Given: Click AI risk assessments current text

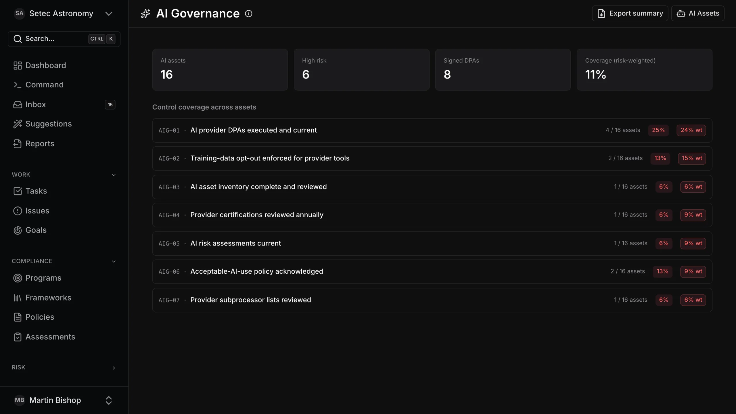Looking at the screenshot, I should click(235, 244).
